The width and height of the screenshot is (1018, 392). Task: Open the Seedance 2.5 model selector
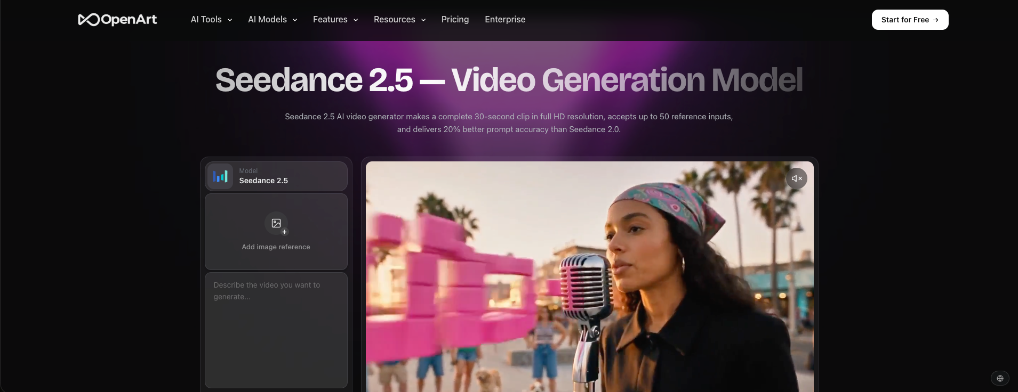(276, 176)
